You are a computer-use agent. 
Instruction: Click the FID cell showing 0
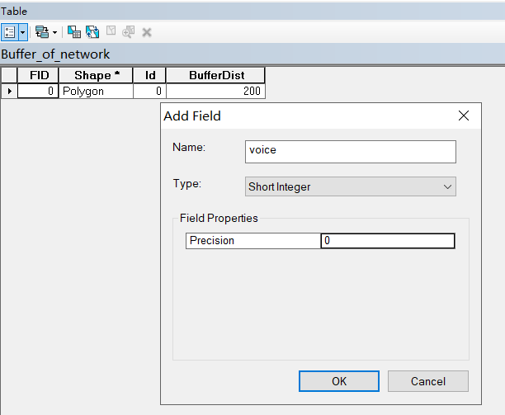point(38,91)
